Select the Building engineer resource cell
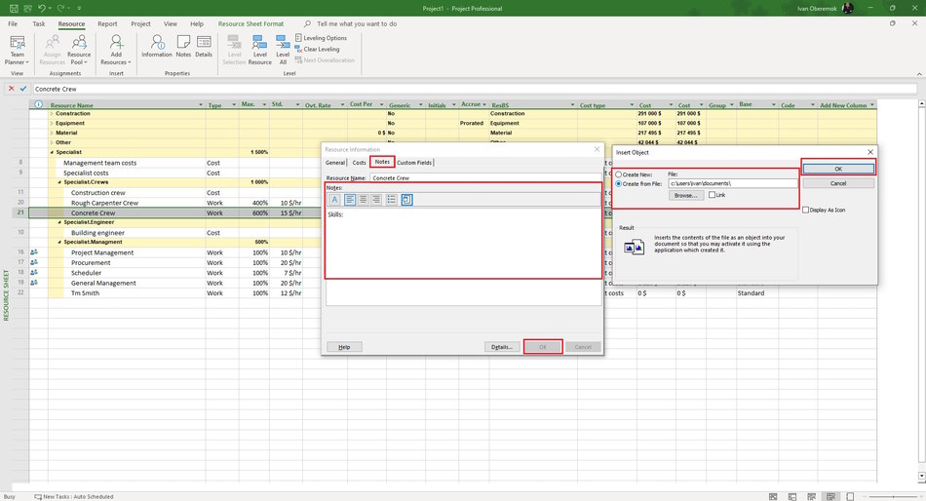Viewport: 926px width, 501px height. pos(97,233)
